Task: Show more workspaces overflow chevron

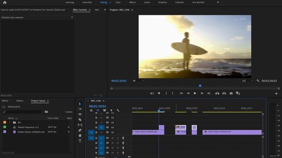Action: click(x=218, y=2)
